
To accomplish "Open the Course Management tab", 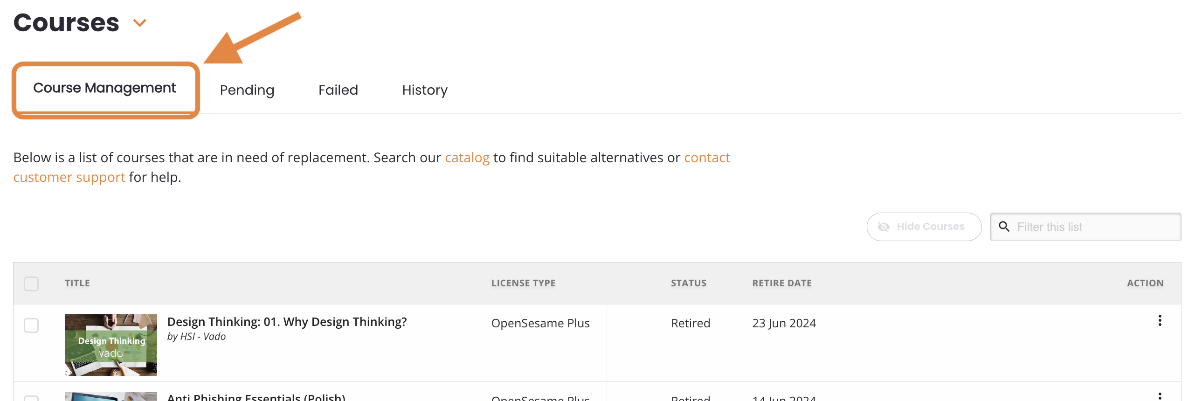I will point(104,88).
